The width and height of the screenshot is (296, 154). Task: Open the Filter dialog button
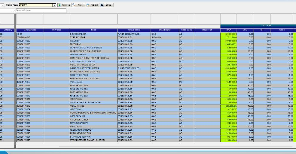(x=78, y=5)
